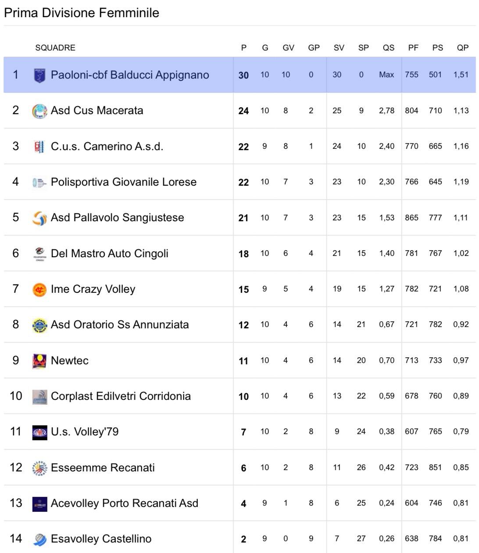This screenshot has height=553, width=479.
Task: Click the SQUADRE column header
Action: tap(55, 48)
